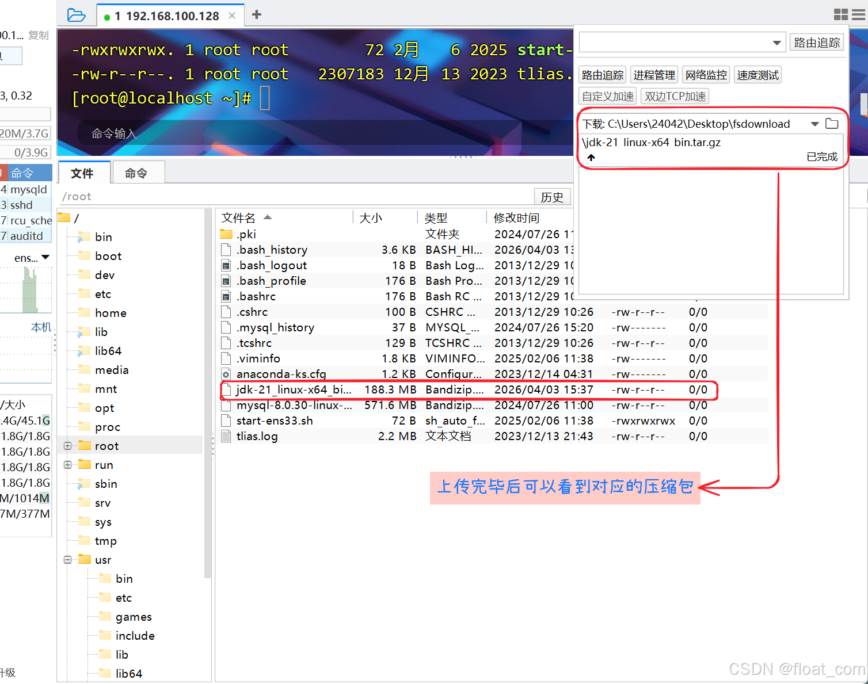Screen dimensions: 868x684
Task: Click the .bashrc file icon
Action: (x=226, y=296)
